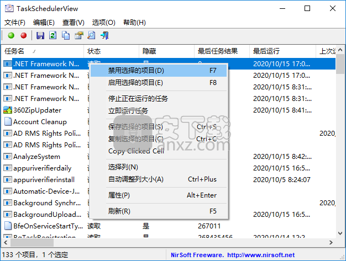Click the vertical scrollbar up arrow
This screenshot has width=346, height=261.
(340, 50)
